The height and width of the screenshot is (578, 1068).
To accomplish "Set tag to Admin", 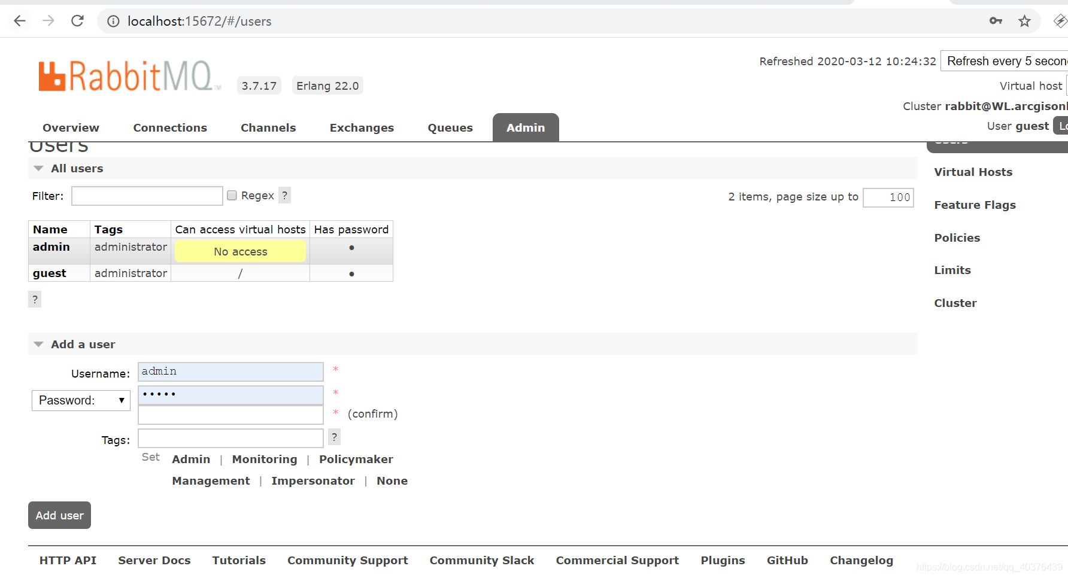I will click(x=191, y=459).
